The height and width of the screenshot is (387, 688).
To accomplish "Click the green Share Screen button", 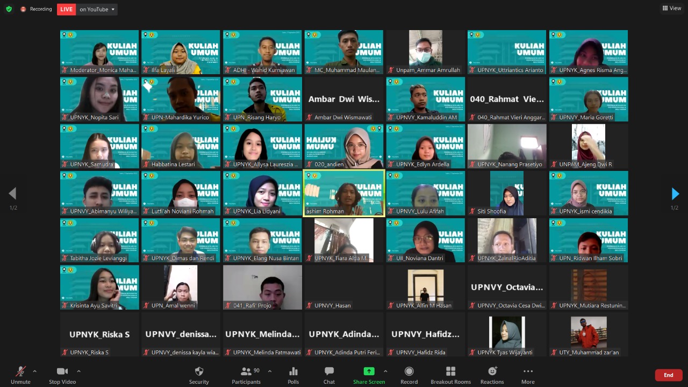I will click(x=369, y=375).
